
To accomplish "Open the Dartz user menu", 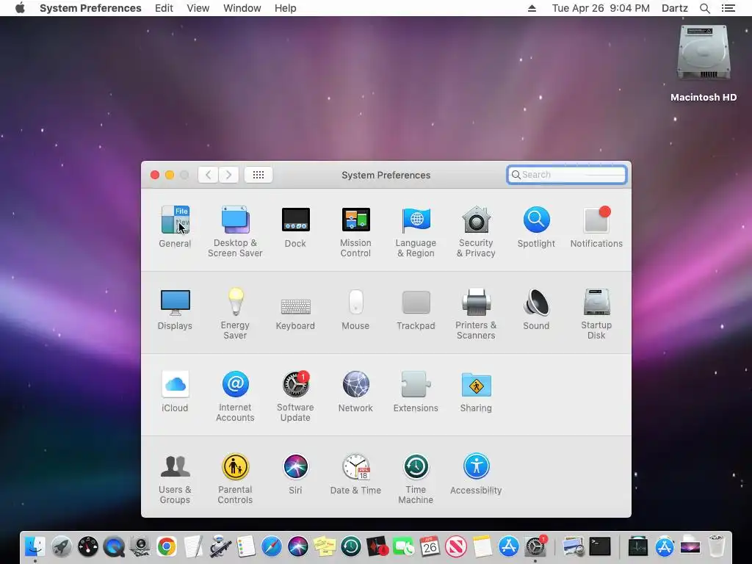I will pos(675,8).
